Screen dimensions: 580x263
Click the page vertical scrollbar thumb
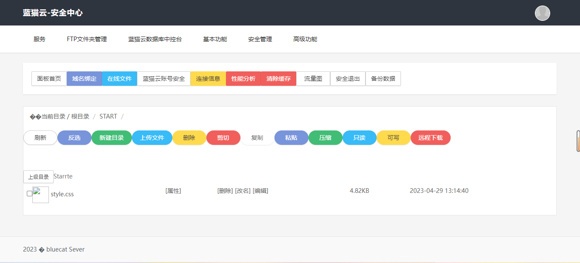[578, 141]
